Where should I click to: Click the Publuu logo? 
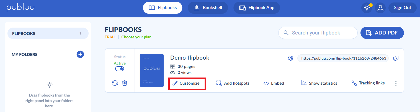[20, 7]
